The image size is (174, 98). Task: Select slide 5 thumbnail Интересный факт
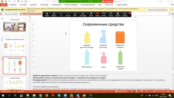point(15,83)
